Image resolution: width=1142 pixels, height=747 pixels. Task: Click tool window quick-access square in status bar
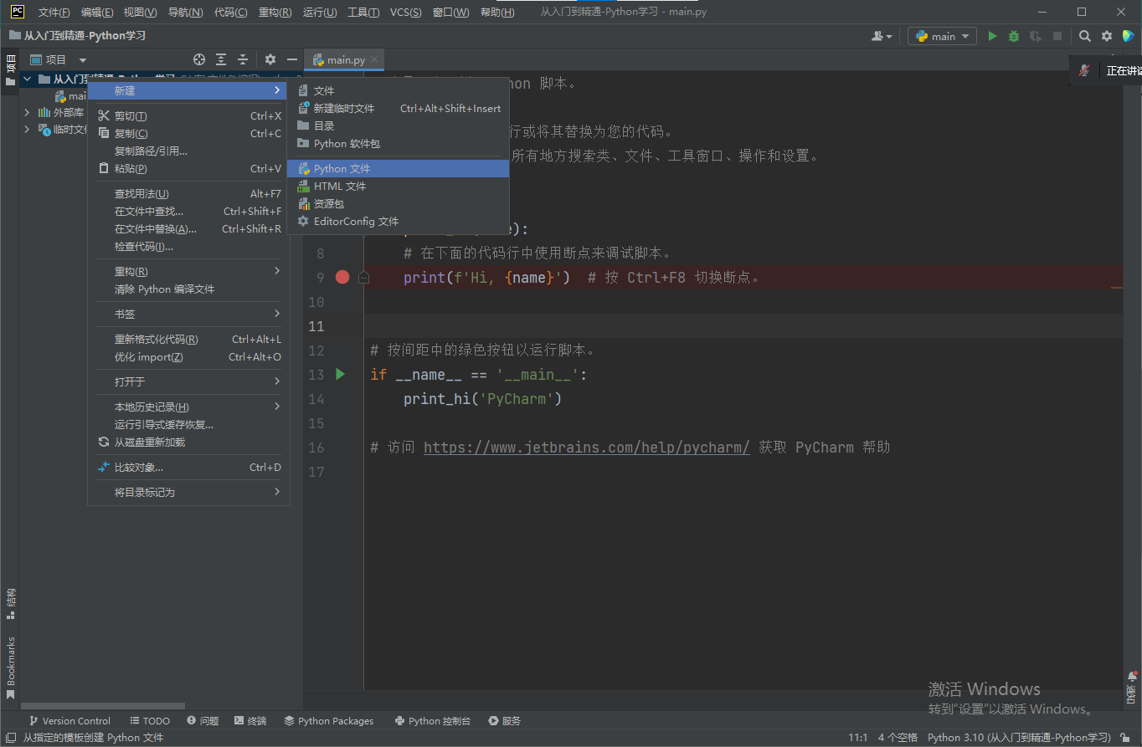coord(10,737)
